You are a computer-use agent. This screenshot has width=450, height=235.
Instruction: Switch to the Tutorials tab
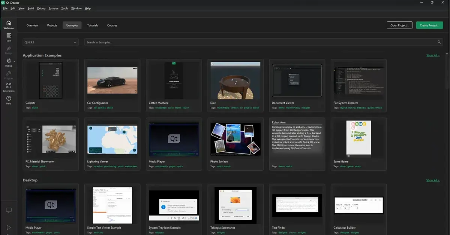click(92, 25)
